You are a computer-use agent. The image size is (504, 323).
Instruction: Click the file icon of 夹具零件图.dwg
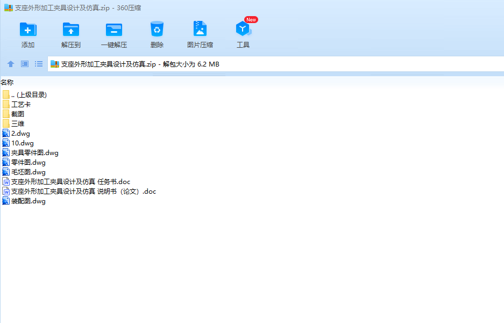pyautogui.click(x=6, y=153)
